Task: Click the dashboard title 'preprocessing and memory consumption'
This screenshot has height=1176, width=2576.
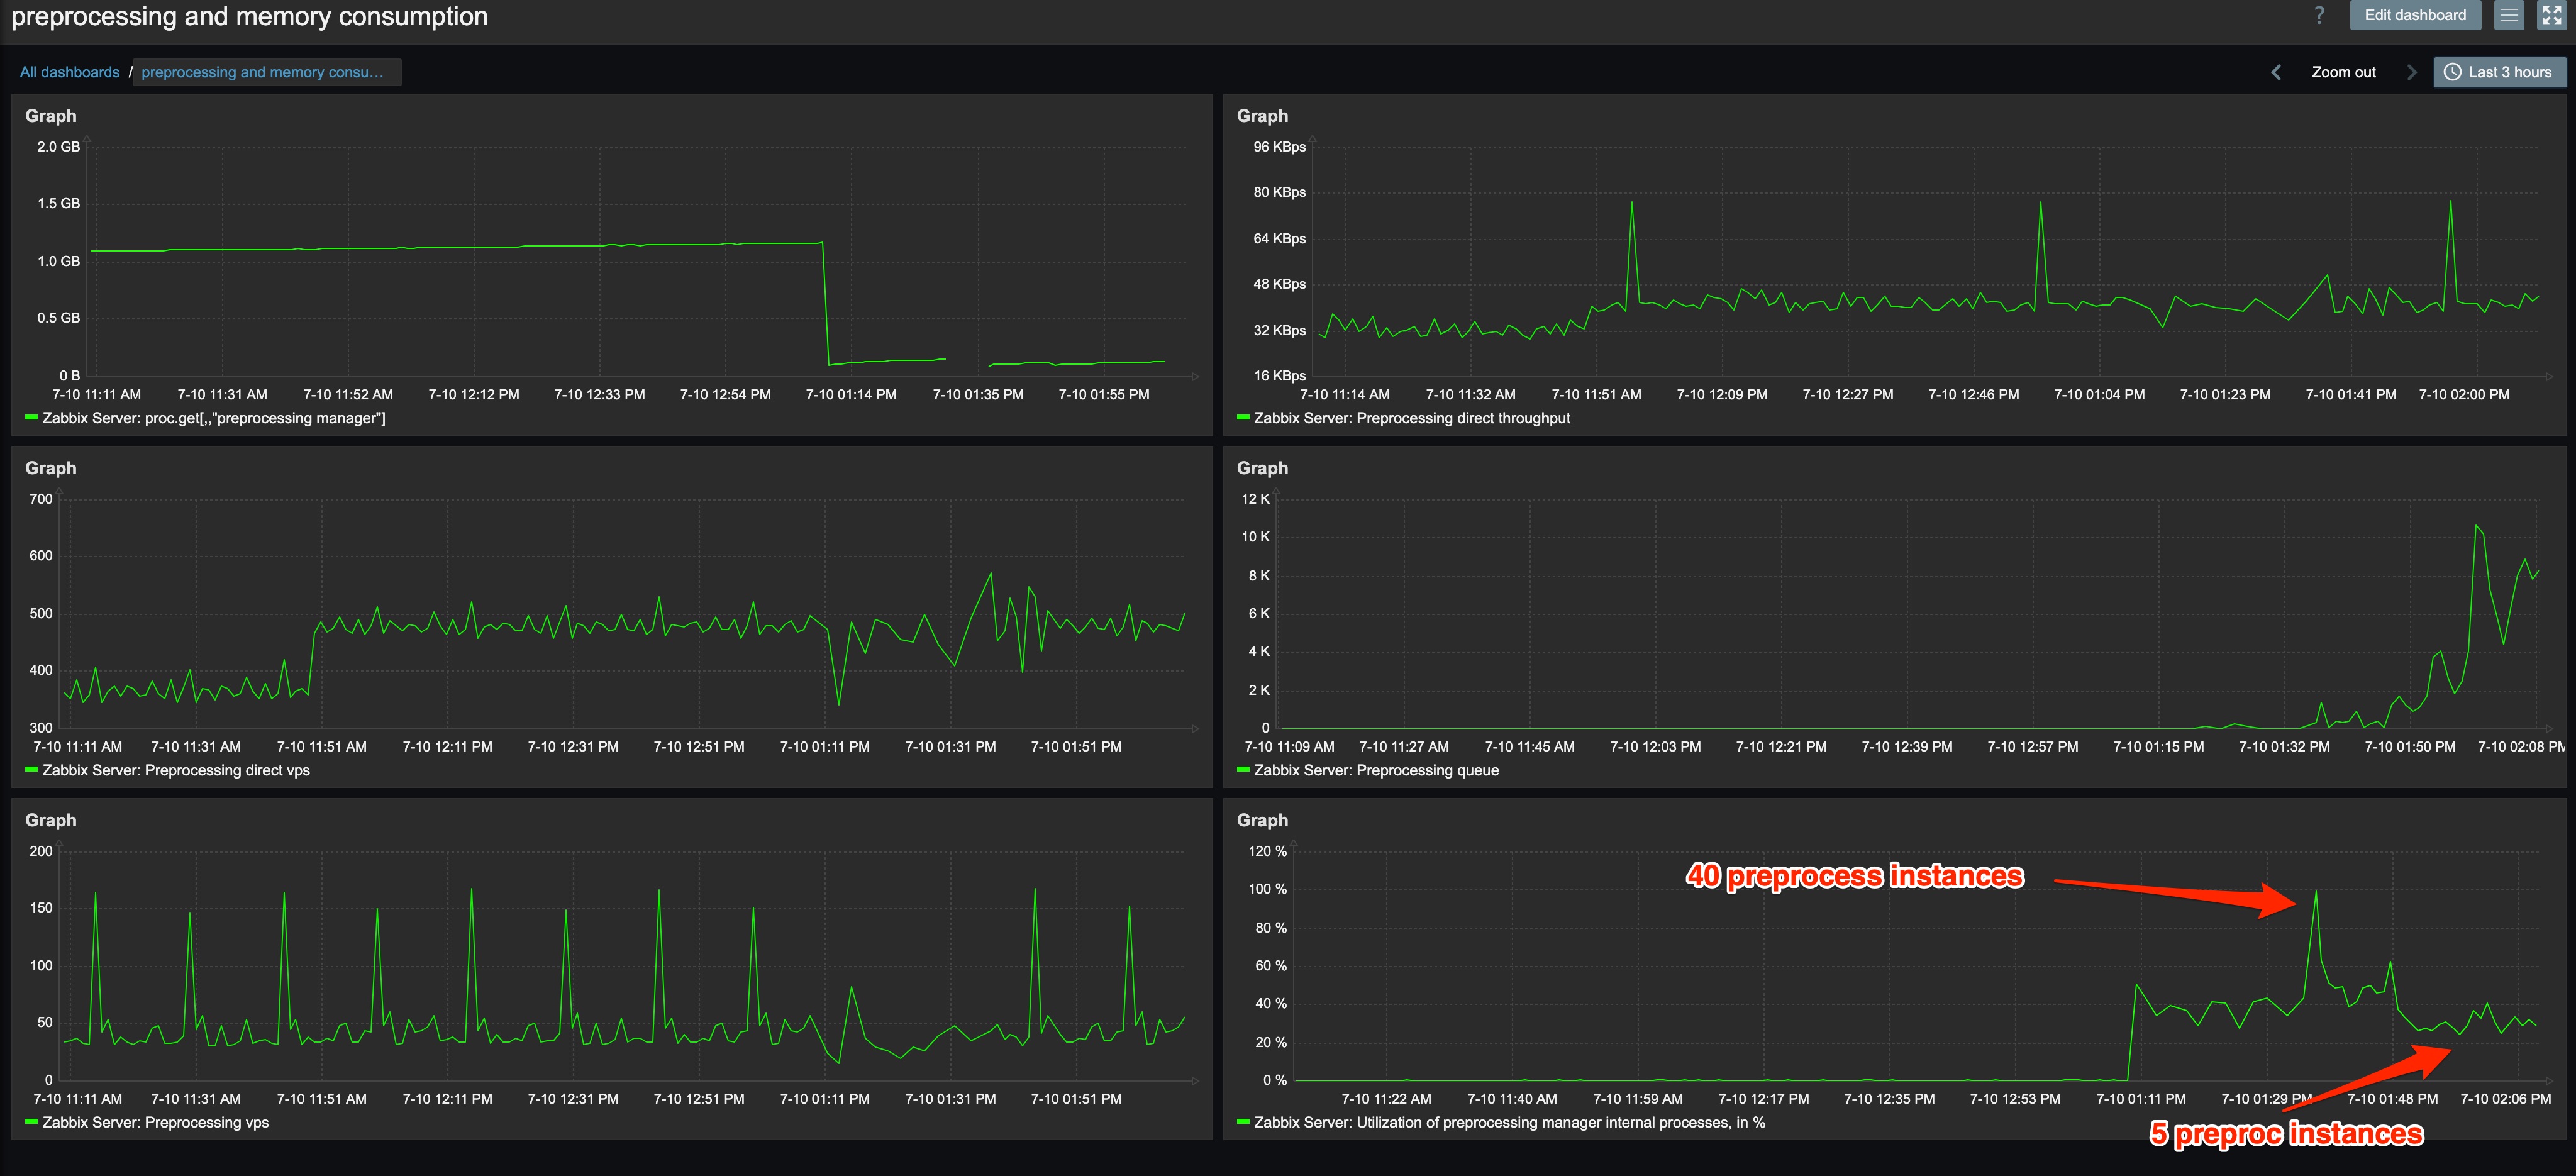Action: point(249,16)
